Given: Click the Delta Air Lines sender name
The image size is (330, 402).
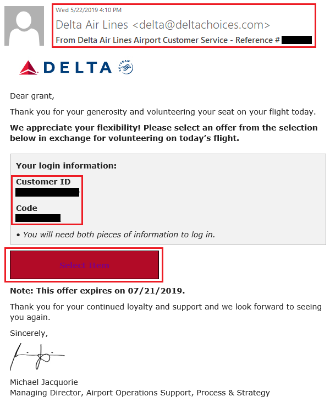Looking at the screenshot, I should (92, 25).
